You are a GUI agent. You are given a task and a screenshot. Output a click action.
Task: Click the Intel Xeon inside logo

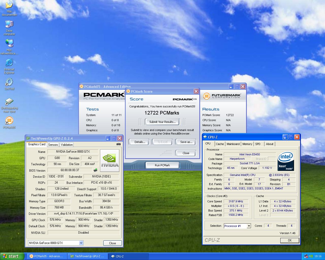click(x=286, y=161)
